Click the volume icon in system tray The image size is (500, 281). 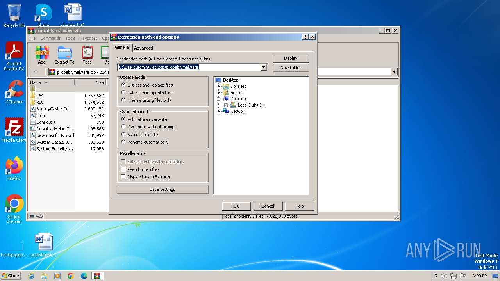point(444,276)
